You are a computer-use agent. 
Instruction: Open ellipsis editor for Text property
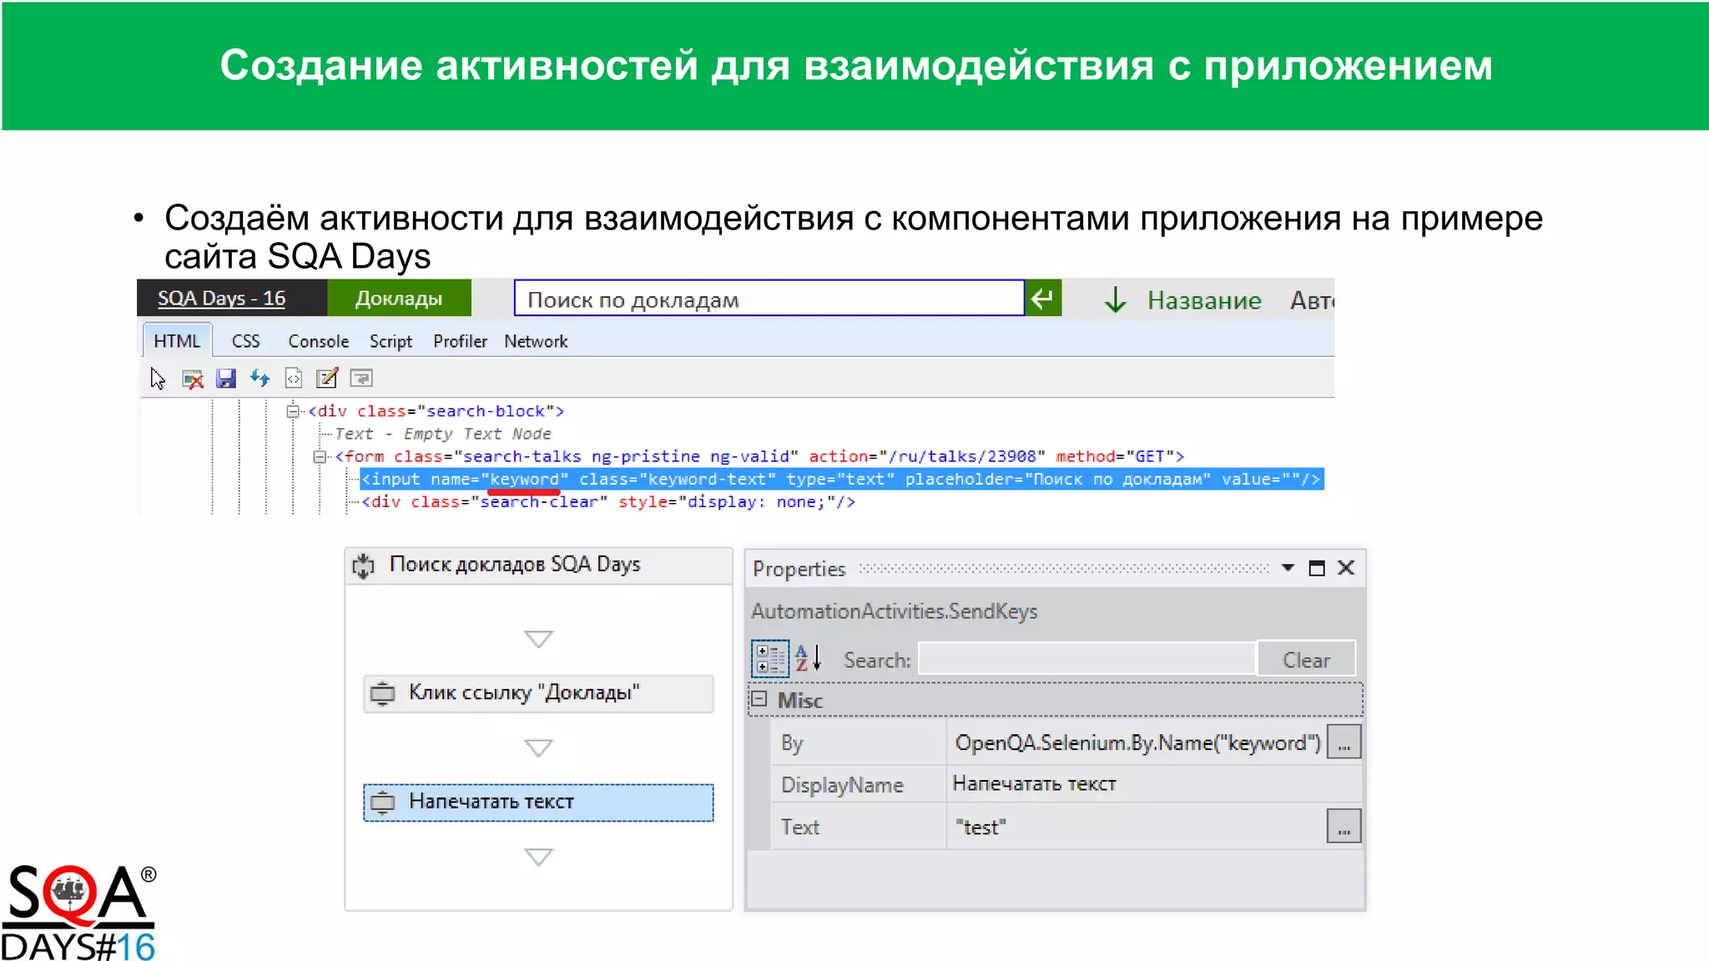pos(1344,827)
